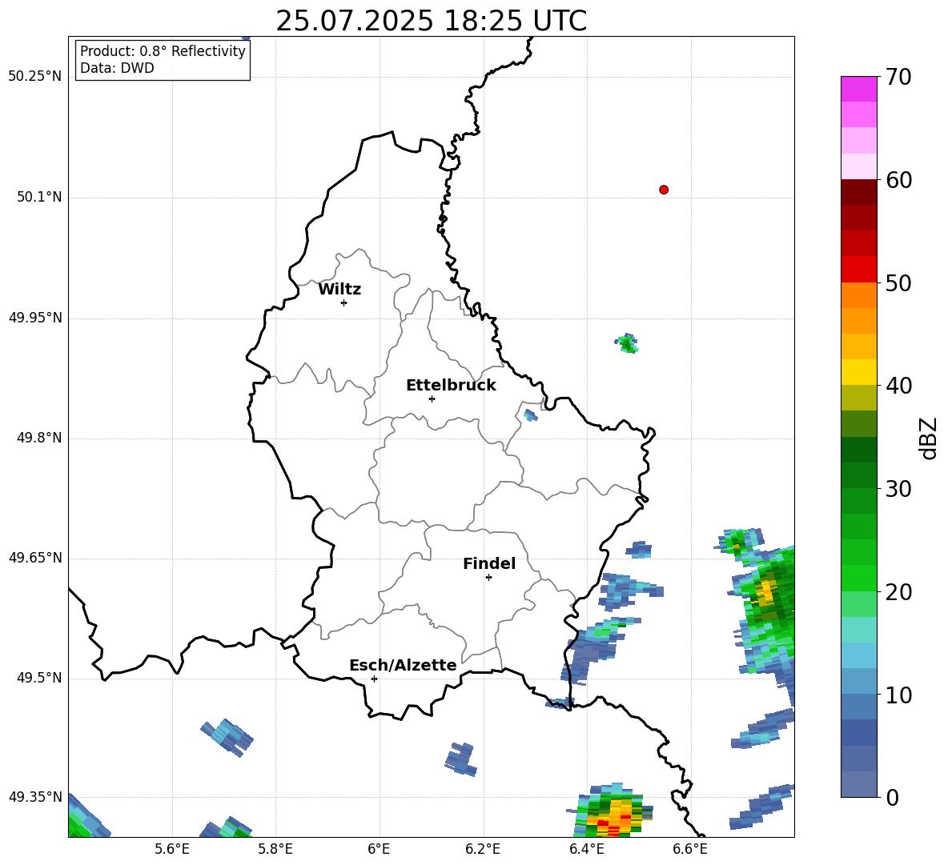
Task: Click the dBZ colorbar label
Action: (928, 438)
